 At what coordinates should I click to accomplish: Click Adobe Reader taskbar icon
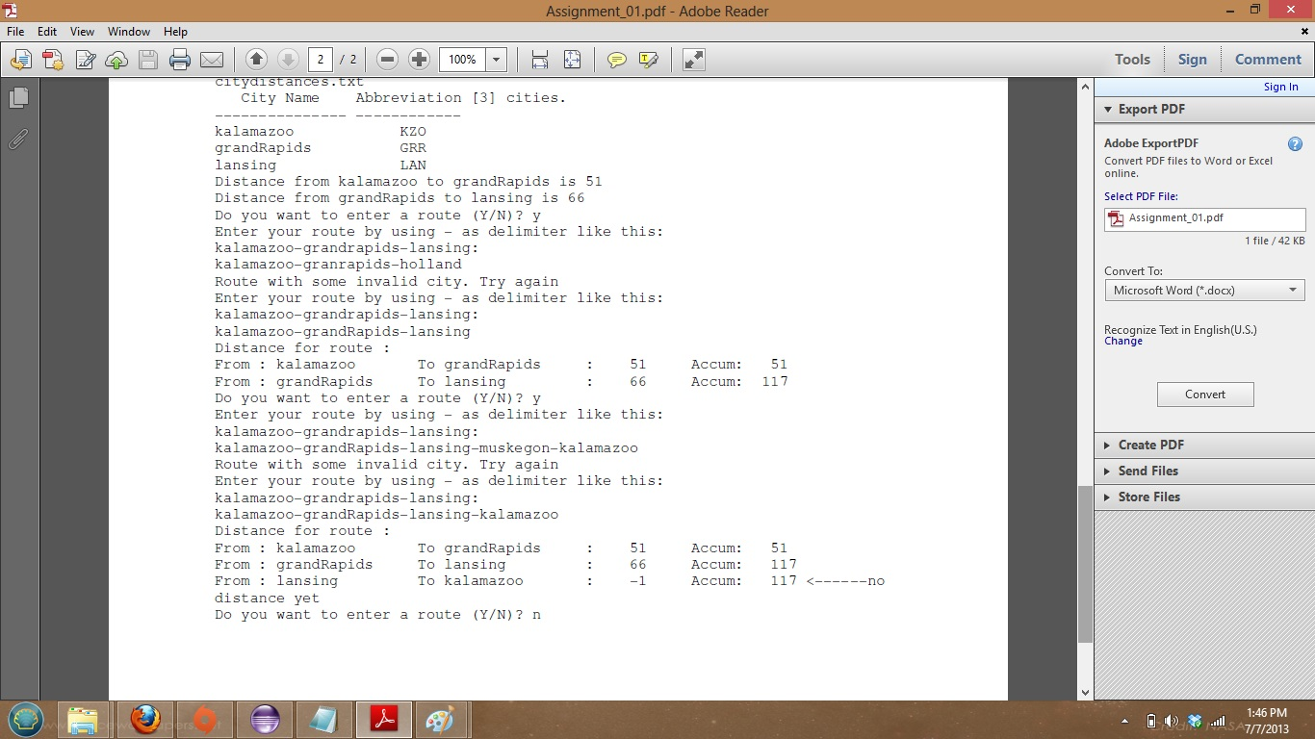click(x=384, y=720)
